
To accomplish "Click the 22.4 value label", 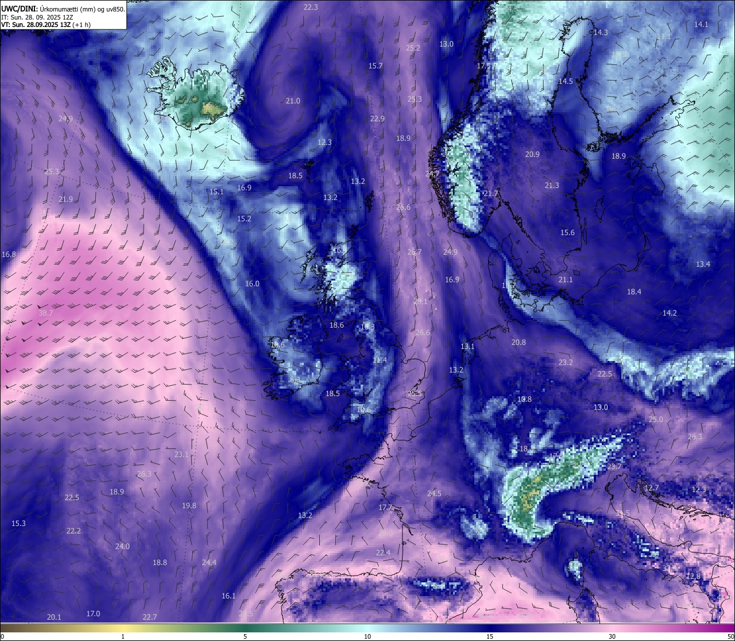I will point(383,553).
